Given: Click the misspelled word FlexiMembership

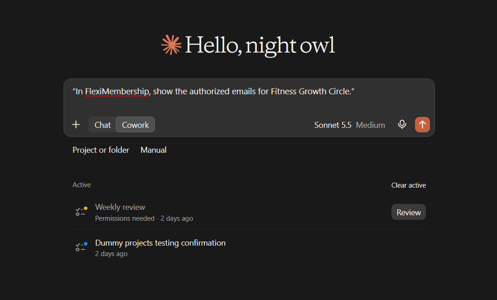Looking at the screenshot, I should (117, 92).
